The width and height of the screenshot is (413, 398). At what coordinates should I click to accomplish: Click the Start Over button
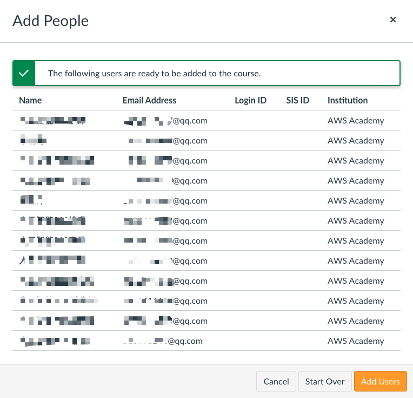(325, 381)
